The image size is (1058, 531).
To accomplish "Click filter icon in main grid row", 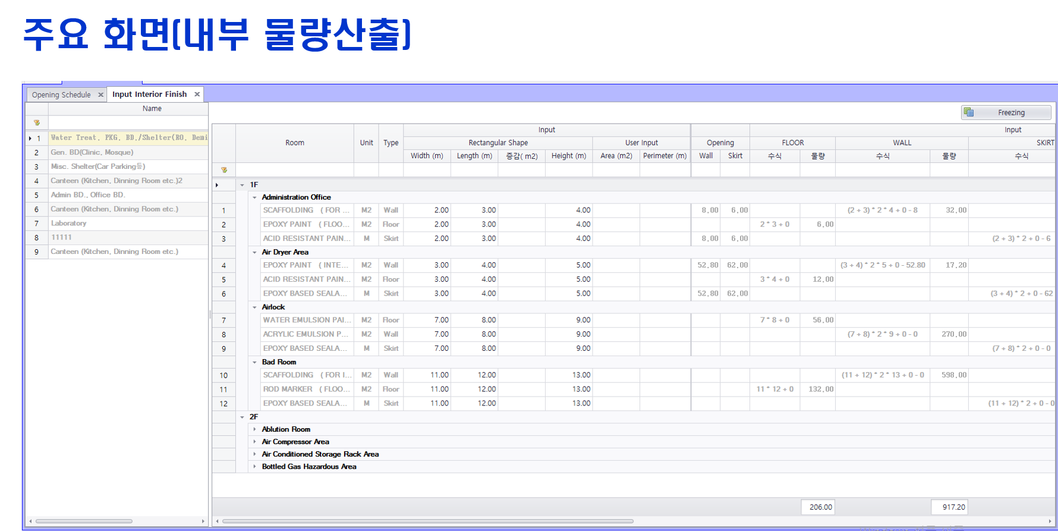I will (224, 170).
